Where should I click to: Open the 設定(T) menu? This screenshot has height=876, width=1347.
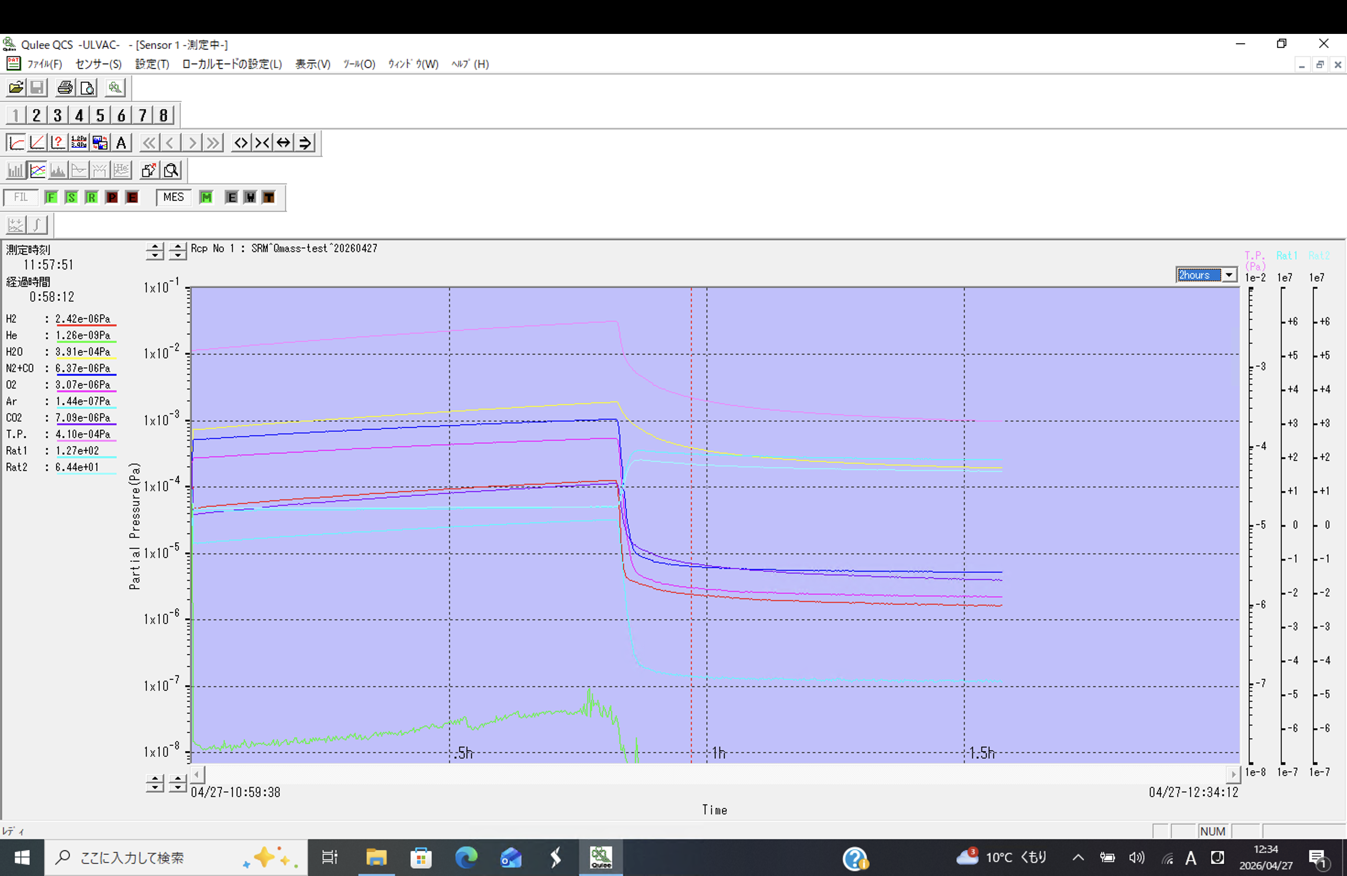pyautogui.click(x=152, y=64)
